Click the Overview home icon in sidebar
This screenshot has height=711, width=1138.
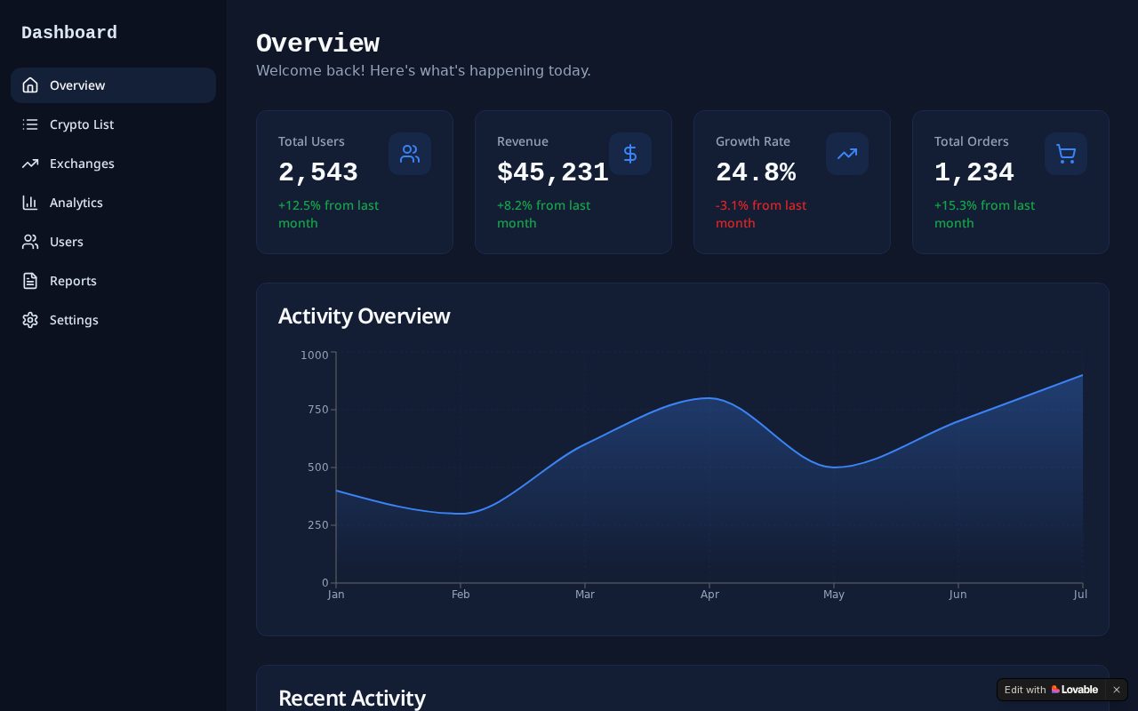click(x=30, y=85)
